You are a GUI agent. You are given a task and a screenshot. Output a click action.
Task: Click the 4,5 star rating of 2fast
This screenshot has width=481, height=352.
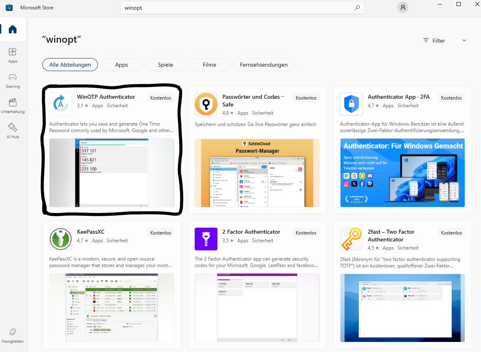coord(373,248)
